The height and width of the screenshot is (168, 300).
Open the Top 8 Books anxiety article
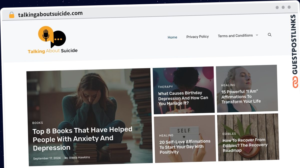(x=82, y=139)
